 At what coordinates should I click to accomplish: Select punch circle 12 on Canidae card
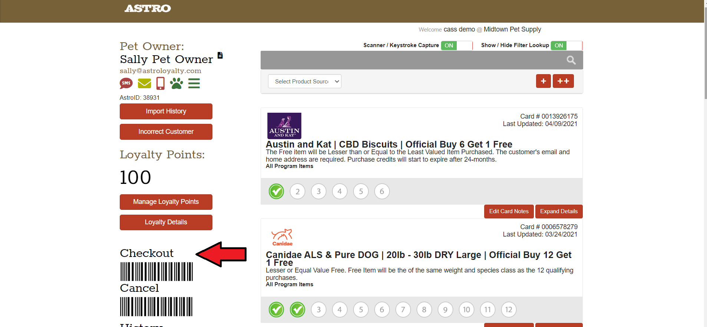tap(509, 310)
